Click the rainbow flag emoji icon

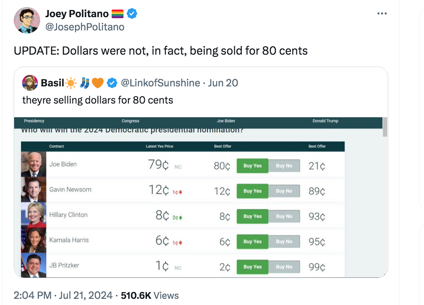click(117, 14)
